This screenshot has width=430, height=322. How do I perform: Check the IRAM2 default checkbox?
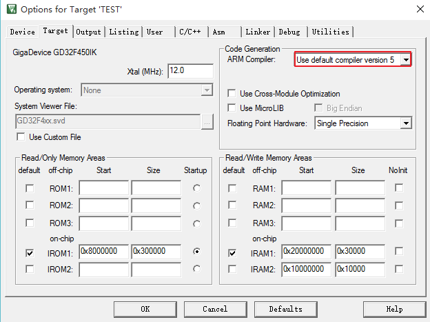click(x=232, y=269)
